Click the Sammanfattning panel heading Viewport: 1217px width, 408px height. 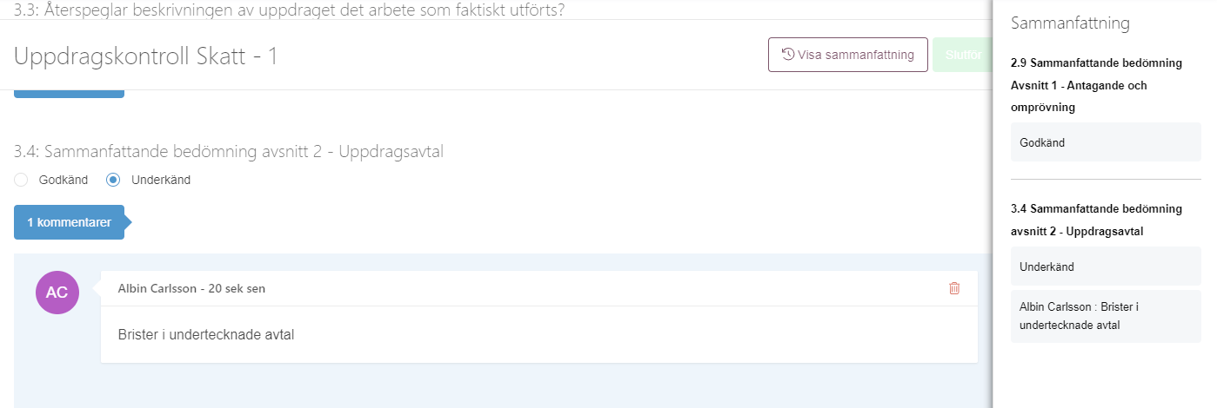(1070, 23)
